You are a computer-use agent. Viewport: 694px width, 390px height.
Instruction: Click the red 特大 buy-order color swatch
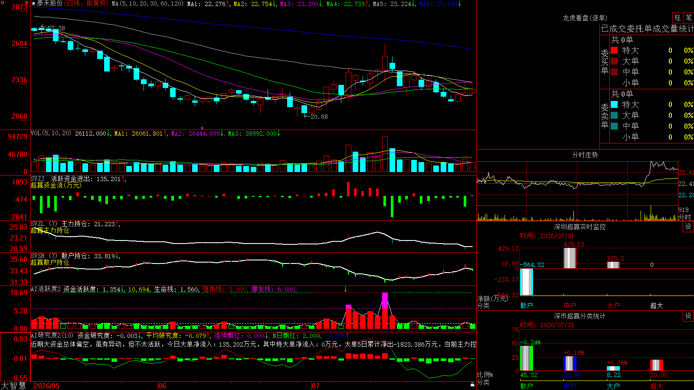point(614,50)
